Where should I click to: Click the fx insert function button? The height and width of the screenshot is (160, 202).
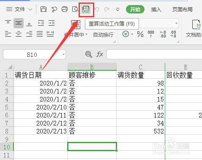pos(100,54)
